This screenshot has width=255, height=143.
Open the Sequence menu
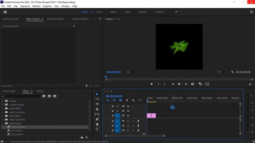(25, 6)
